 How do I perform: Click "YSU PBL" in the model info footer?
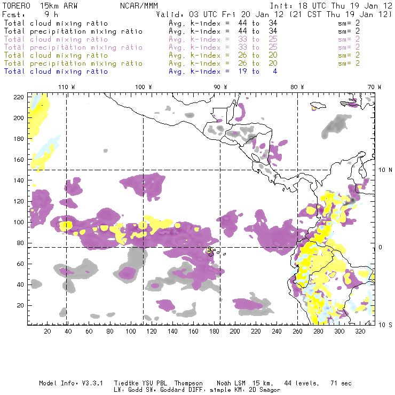(x=155, y=383)
